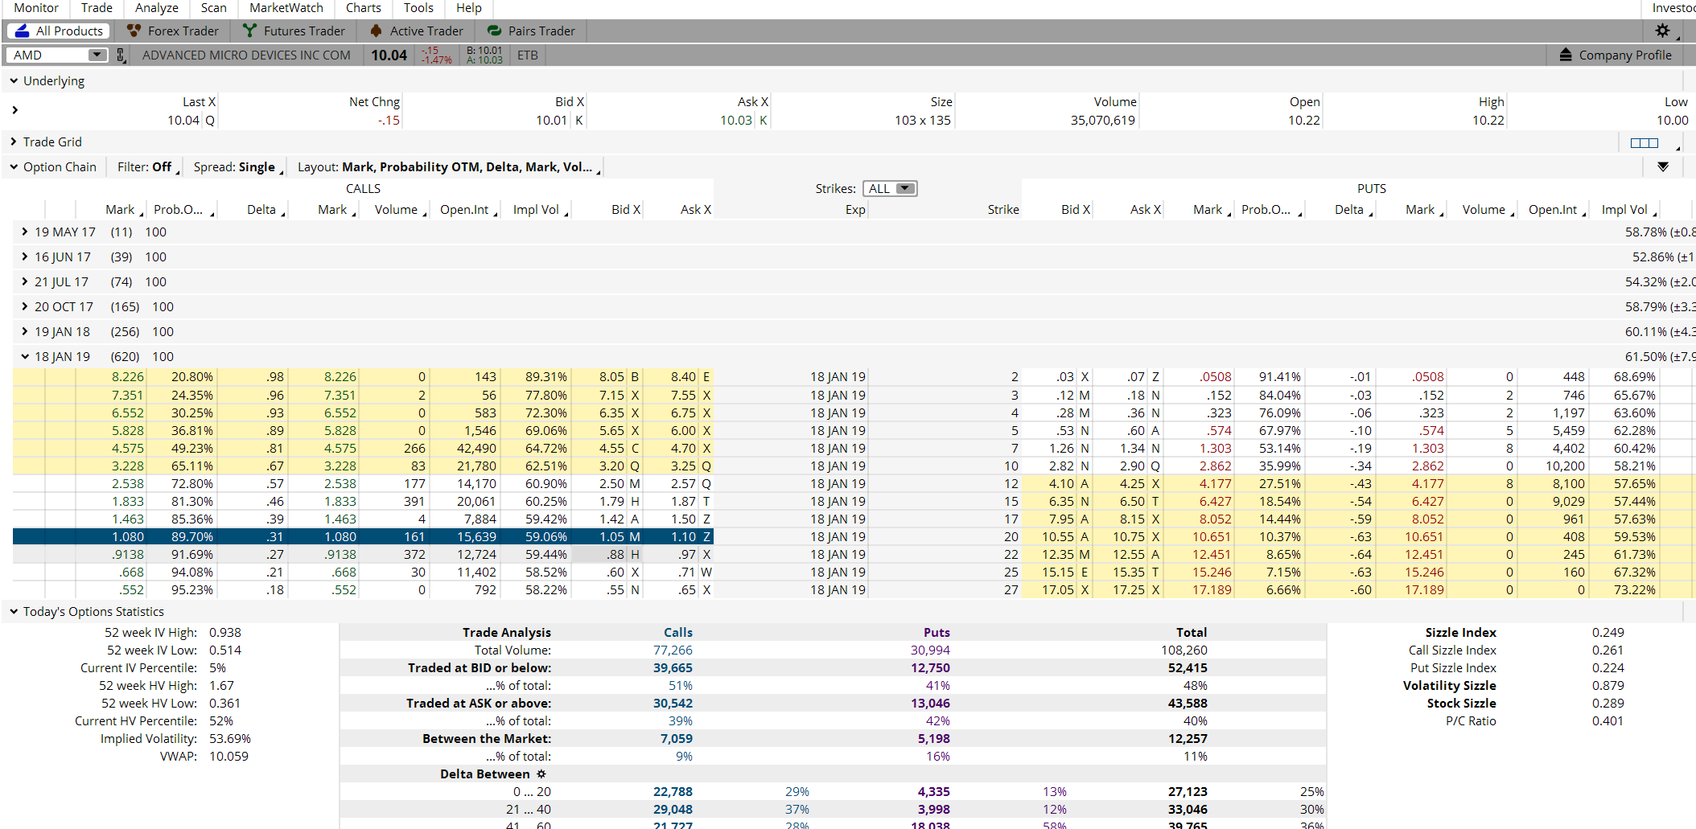
Task: Switch to the Active Trader tab
Action: pos(416,31)
